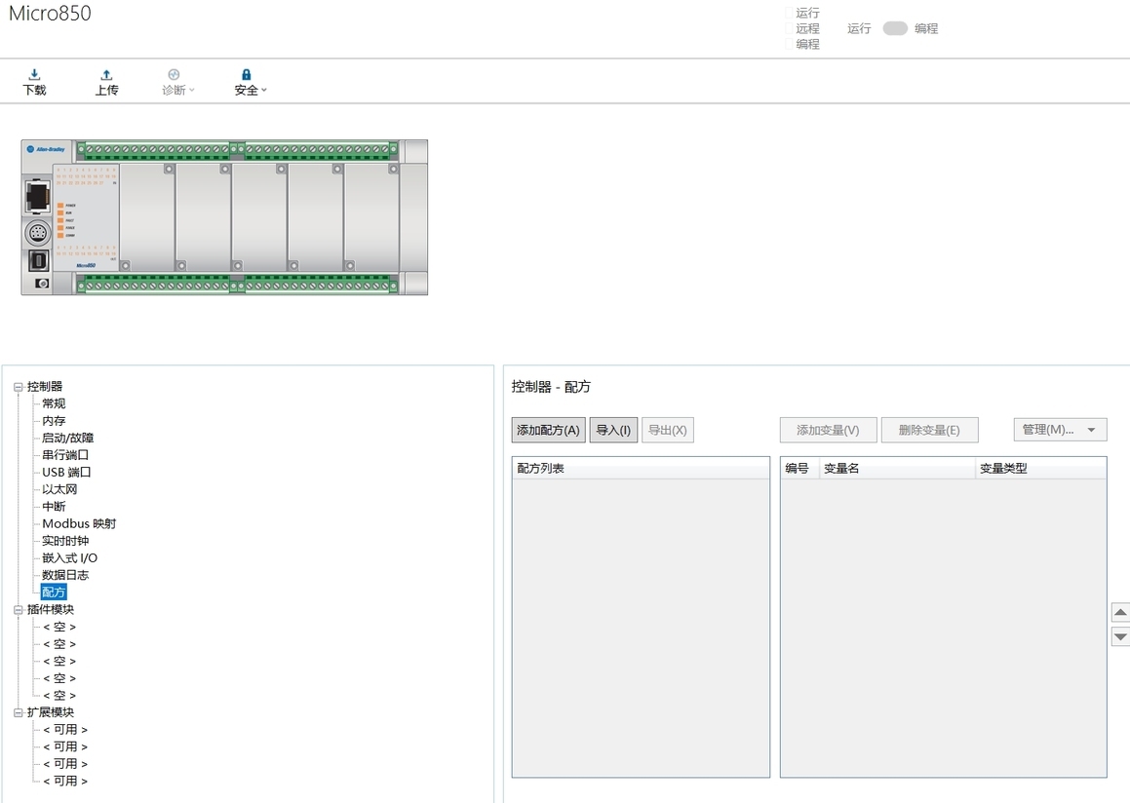Viewport: 1130px width, 803px height.
Task: Collapse the 插件模块 tree node
Action: [x=19, y=610]
